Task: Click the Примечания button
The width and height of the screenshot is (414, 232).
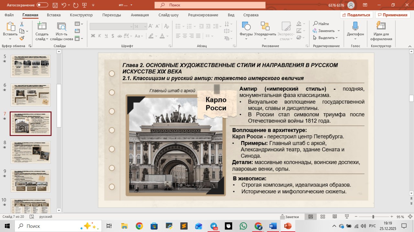Action: [392, 15]
